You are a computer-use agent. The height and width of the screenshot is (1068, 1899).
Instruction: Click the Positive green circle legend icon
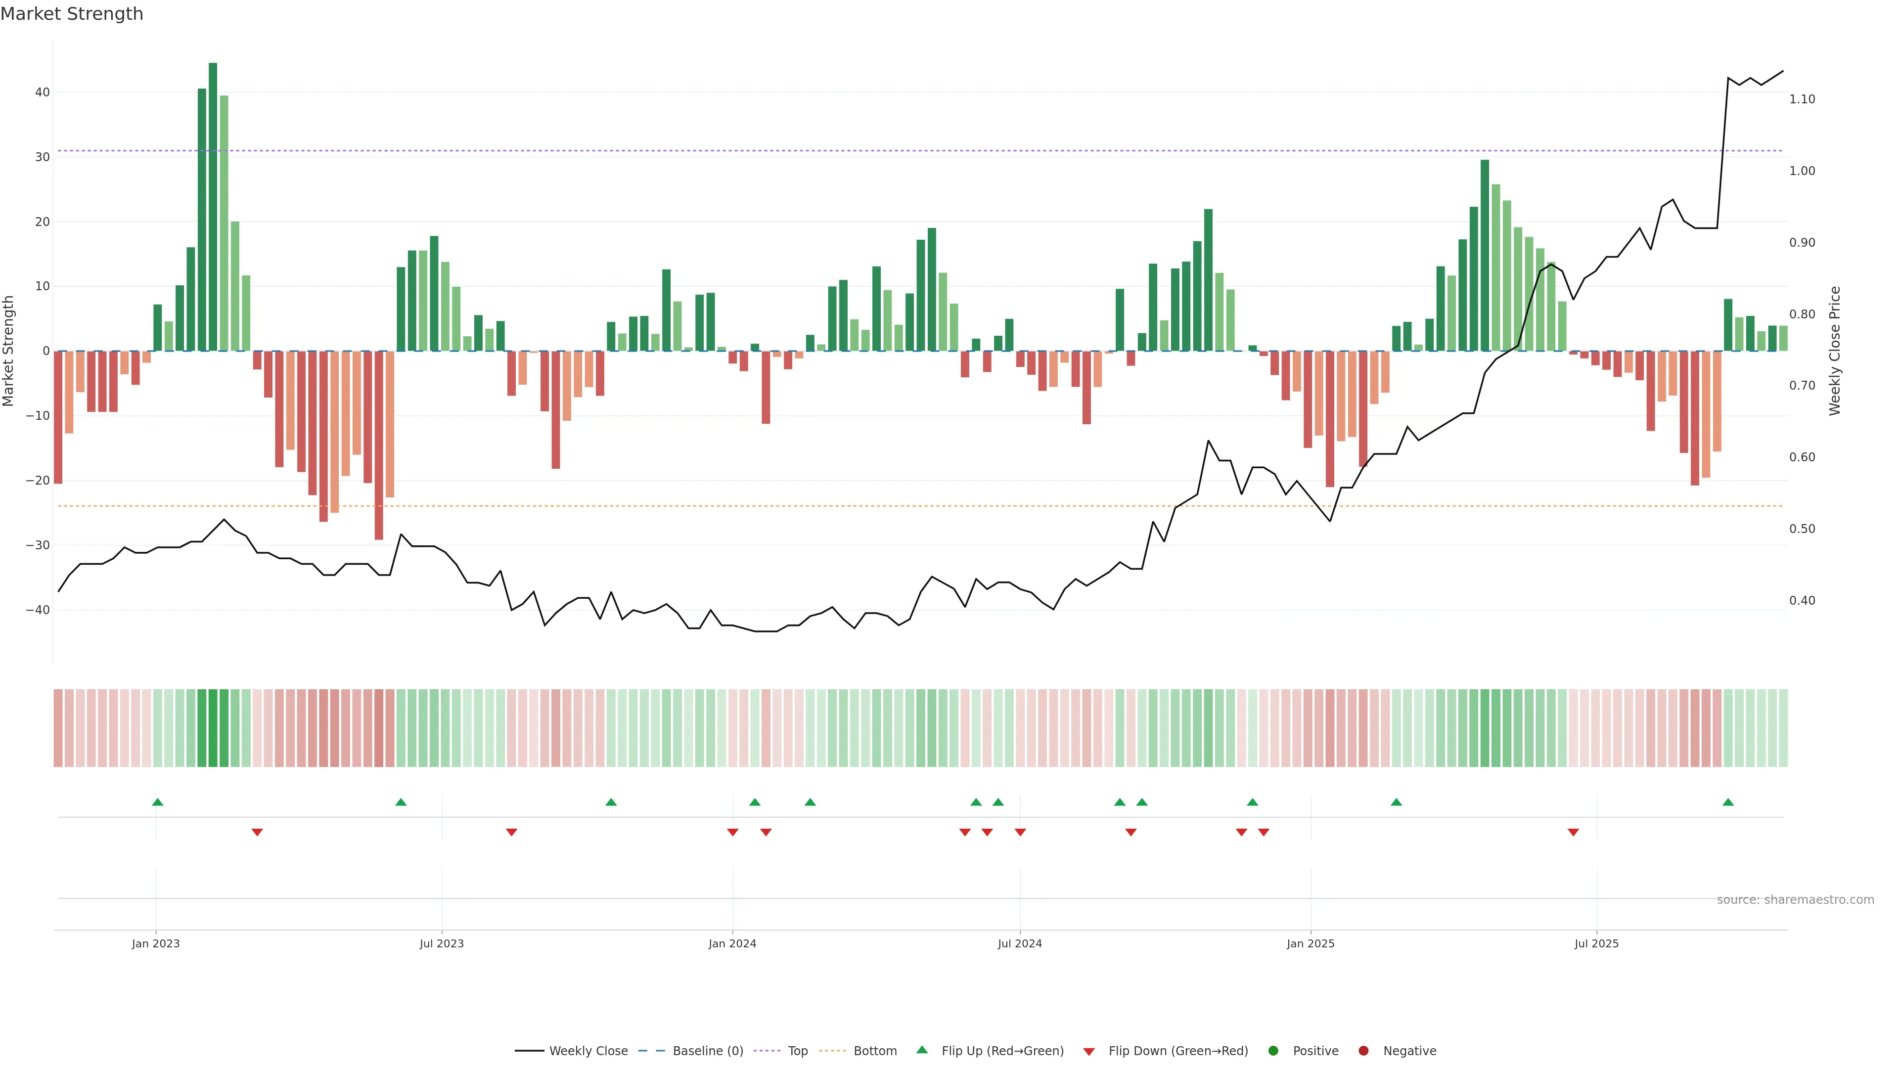(x=1273, y=1051)
